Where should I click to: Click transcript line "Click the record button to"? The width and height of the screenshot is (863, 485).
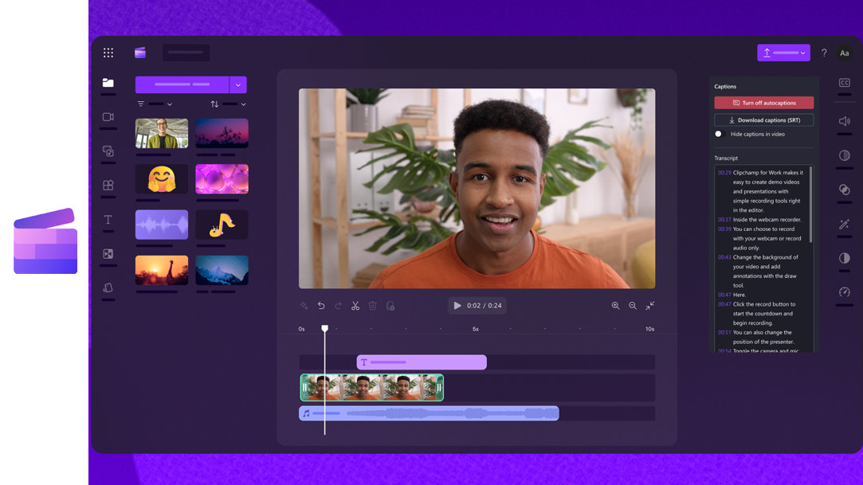click(764, 304)
